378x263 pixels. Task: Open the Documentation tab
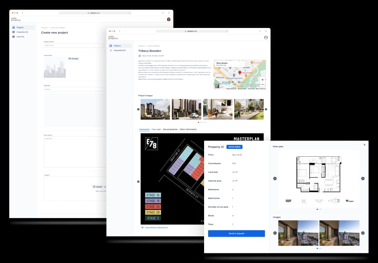[170, 129]
